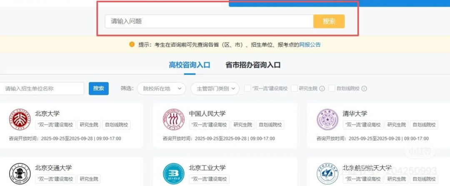Click info icon next to 研究生院 filter

coord(322,89)
